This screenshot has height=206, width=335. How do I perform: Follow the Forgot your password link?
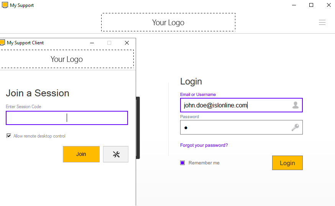(x=204, y=145)
